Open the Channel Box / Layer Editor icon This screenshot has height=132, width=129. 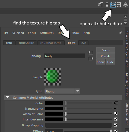(126, 5)
